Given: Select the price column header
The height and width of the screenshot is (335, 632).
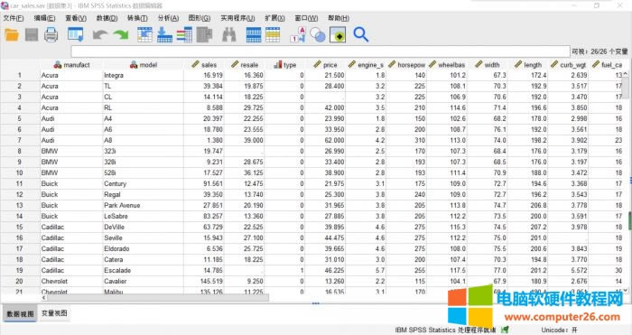Looking at the screenshot, I should (325, 64).
